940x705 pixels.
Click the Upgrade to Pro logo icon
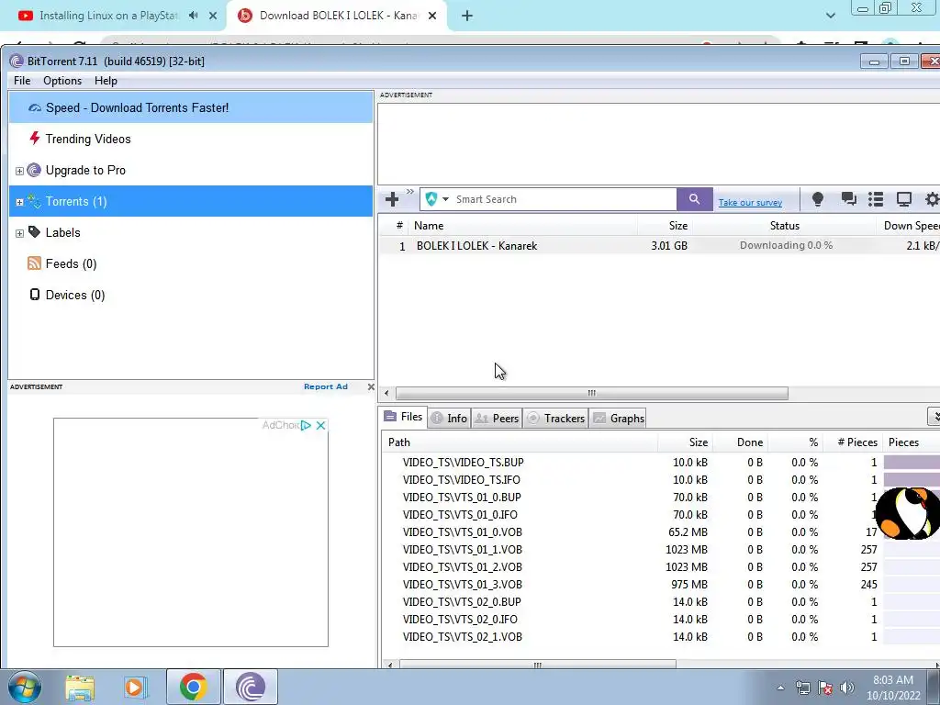34,170
